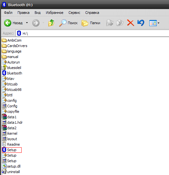This screenshot has height=175, width=169.
Task: Select the CardsDrivers folder
Action: point(15,46)
